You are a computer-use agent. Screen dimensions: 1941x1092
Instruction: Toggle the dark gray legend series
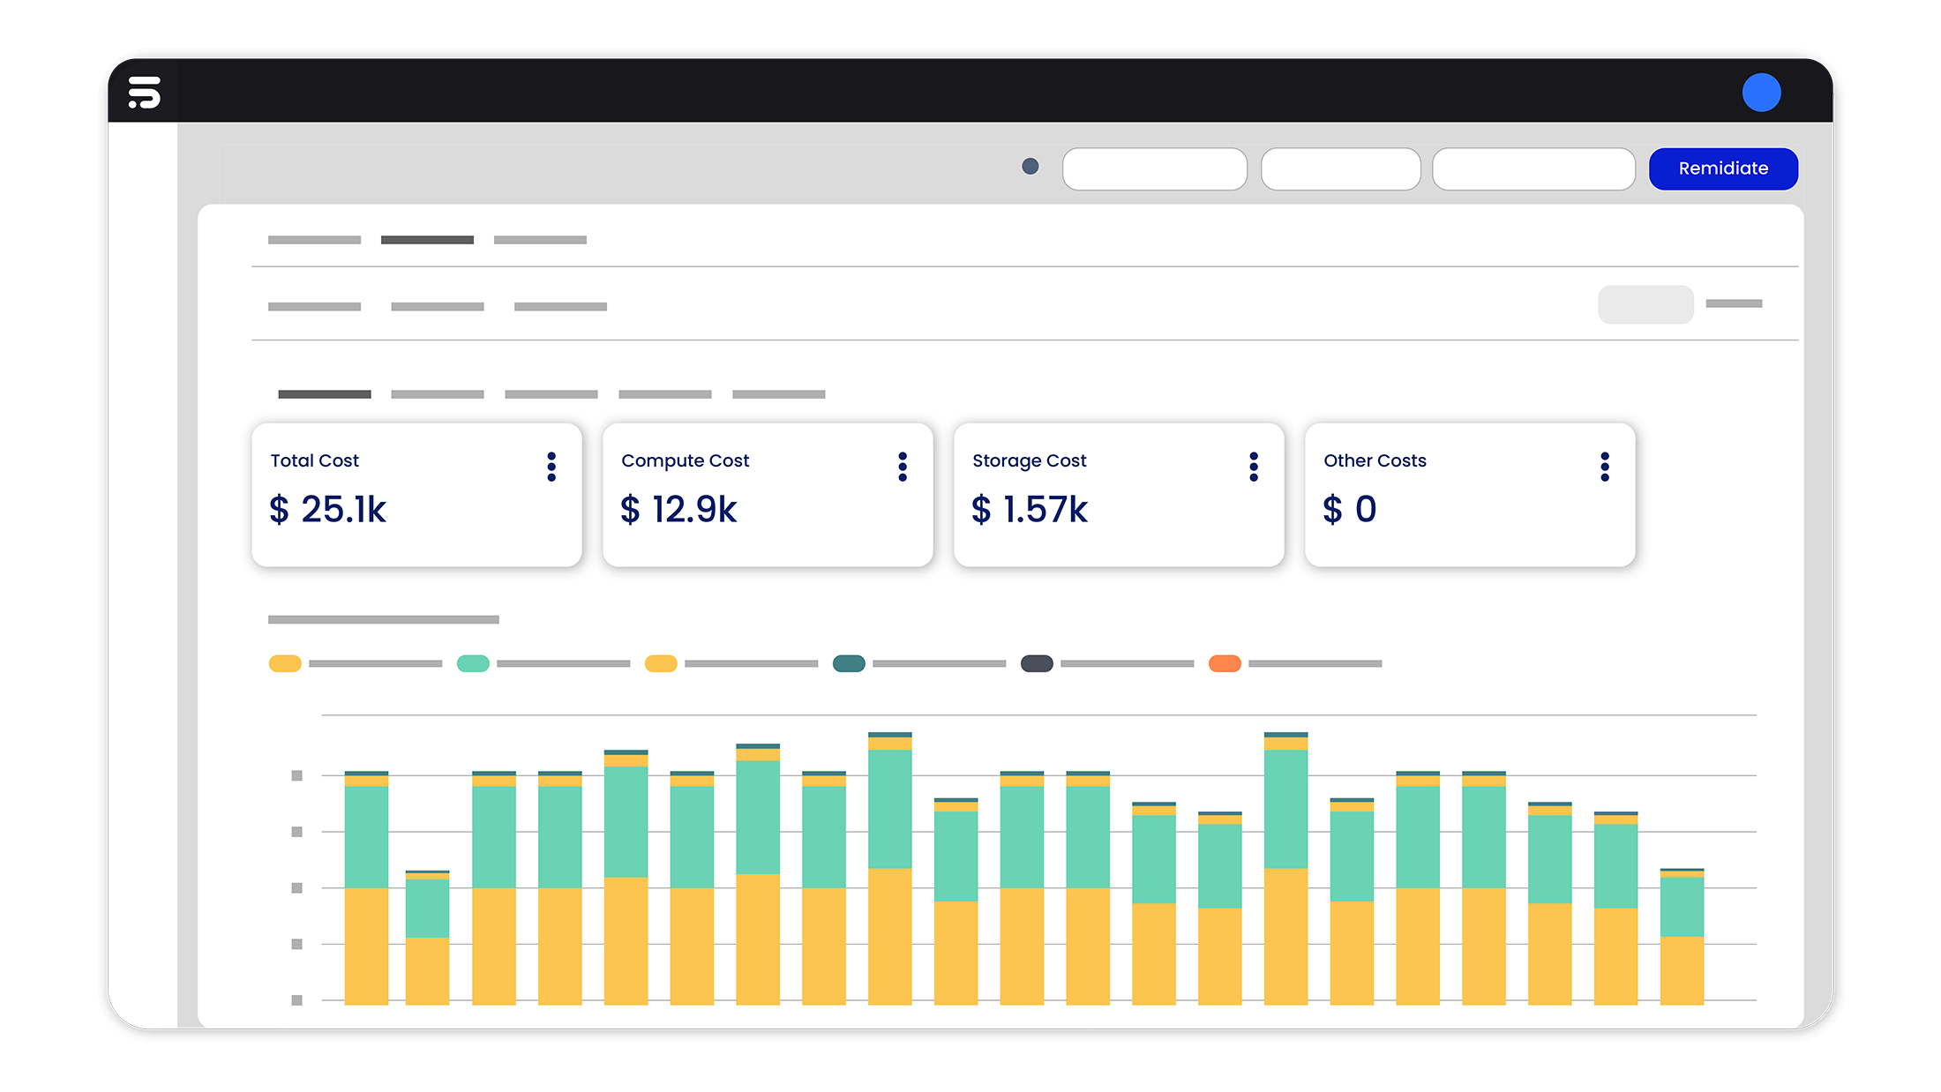(x=1037, y=663)
